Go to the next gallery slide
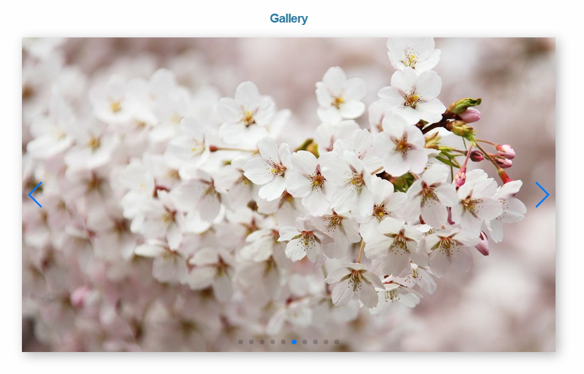The width and height of the screenshot is (584, 374). tap(542, 195)
